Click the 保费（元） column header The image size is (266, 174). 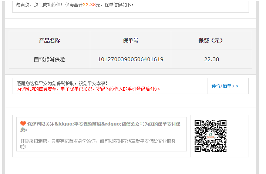[211, 40]
